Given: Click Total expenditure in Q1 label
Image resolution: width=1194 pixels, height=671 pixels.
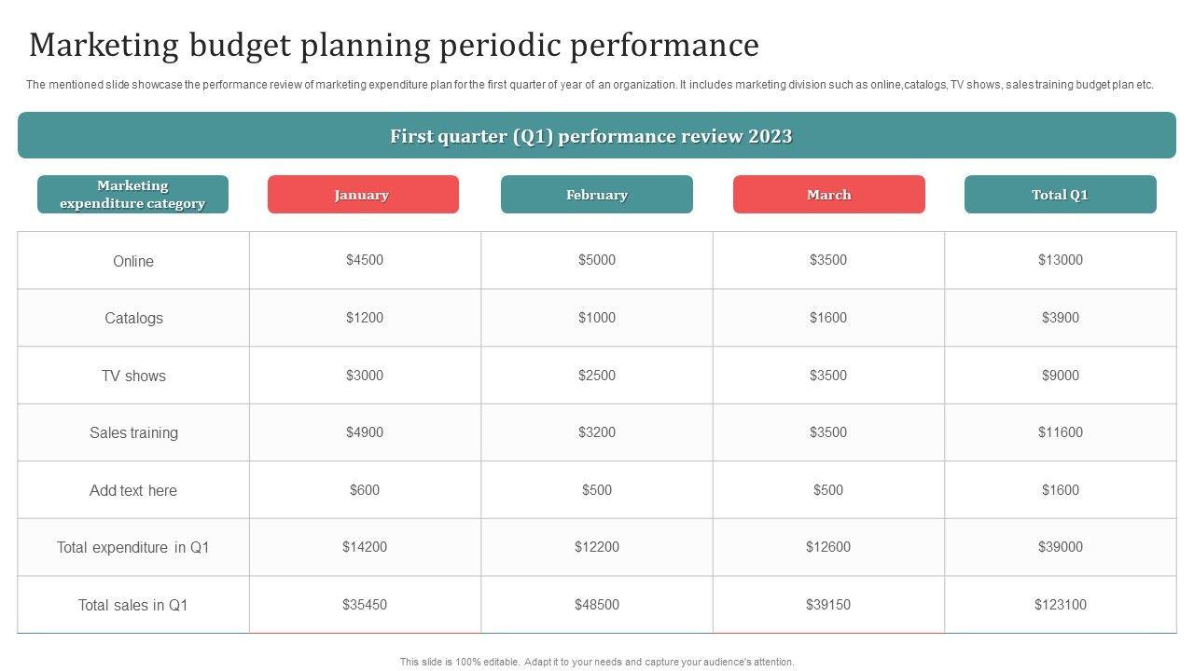Looking at the screenshot, I should tap(133, 547).
